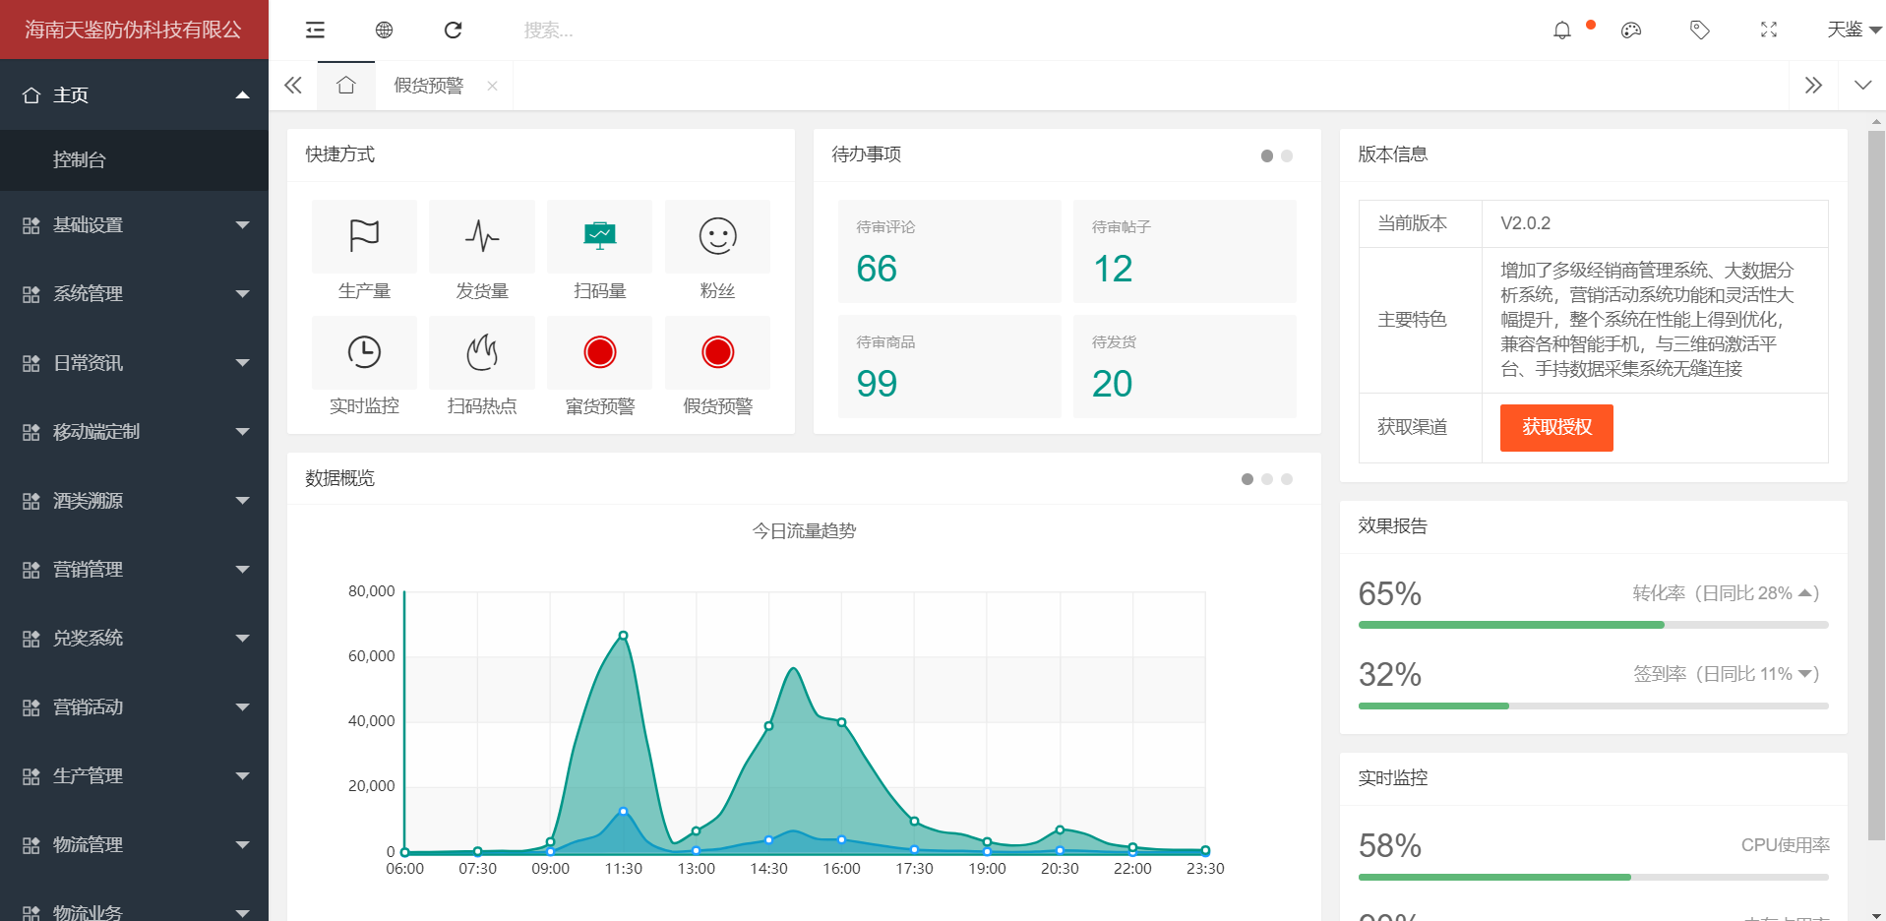The height and width of the screenshot is (921, 1886).
Task: Select the third 数据概览 carousel dot
Action: pyautogui.click(x=1287, y=479)
